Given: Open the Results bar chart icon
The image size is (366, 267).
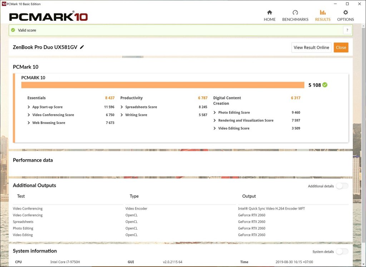Looking at the screenshot, I should (x=323, y=12).
